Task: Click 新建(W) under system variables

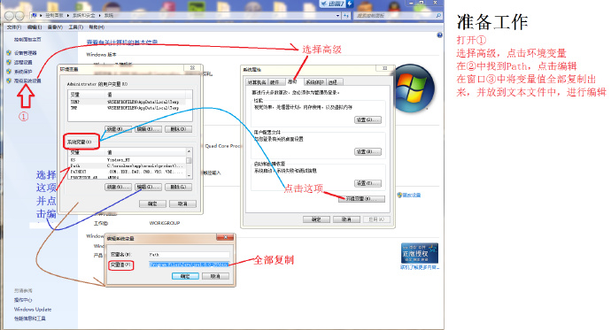Action: [118, 188]
